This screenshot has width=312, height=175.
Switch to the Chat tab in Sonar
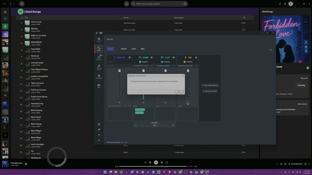[134, 49]
